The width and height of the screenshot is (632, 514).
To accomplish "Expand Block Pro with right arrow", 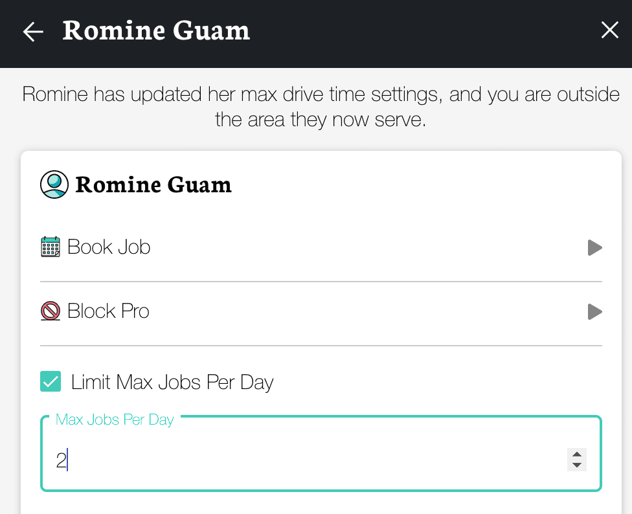I will (594, 312).
